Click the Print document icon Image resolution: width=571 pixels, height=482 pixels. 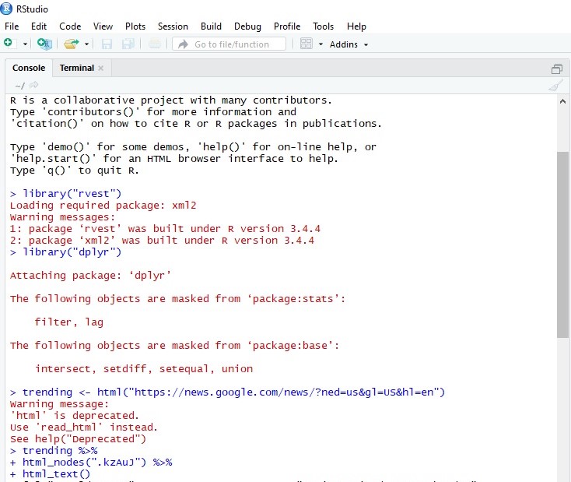[154, 44]
